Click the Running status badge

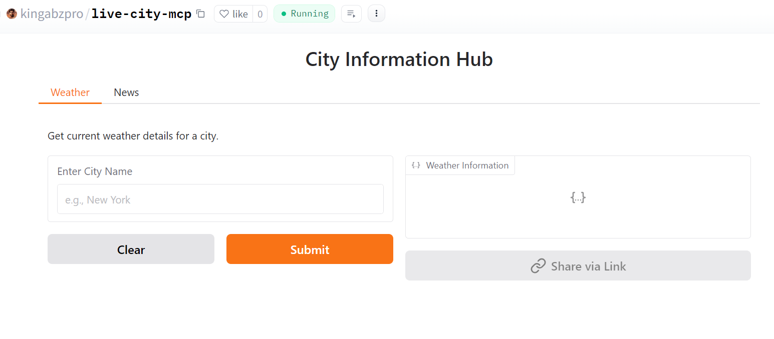304,13
